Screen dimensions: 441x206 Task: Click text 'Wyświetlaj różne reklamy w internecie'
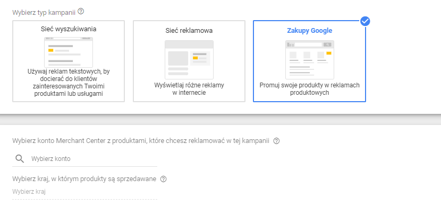click(189, 89)
